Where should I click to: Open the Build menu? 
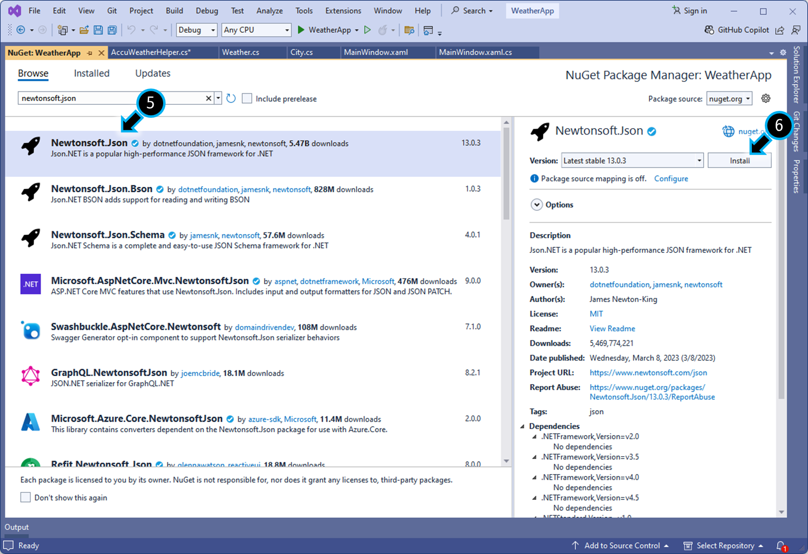pos(174,10)
